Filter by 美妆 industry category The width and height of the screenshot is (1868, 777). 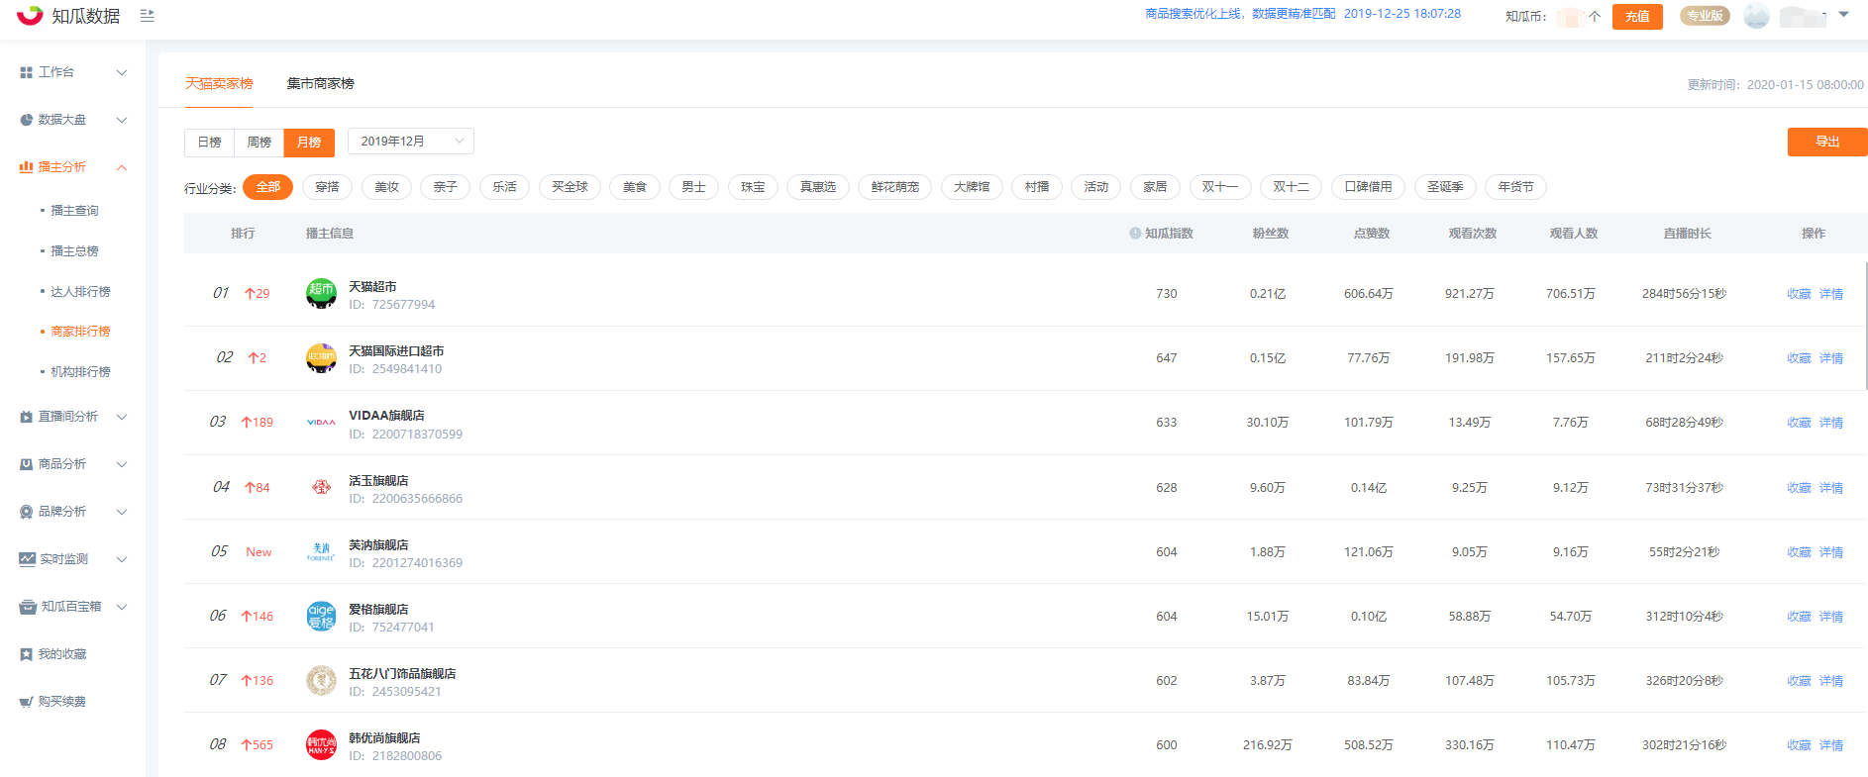386,187
